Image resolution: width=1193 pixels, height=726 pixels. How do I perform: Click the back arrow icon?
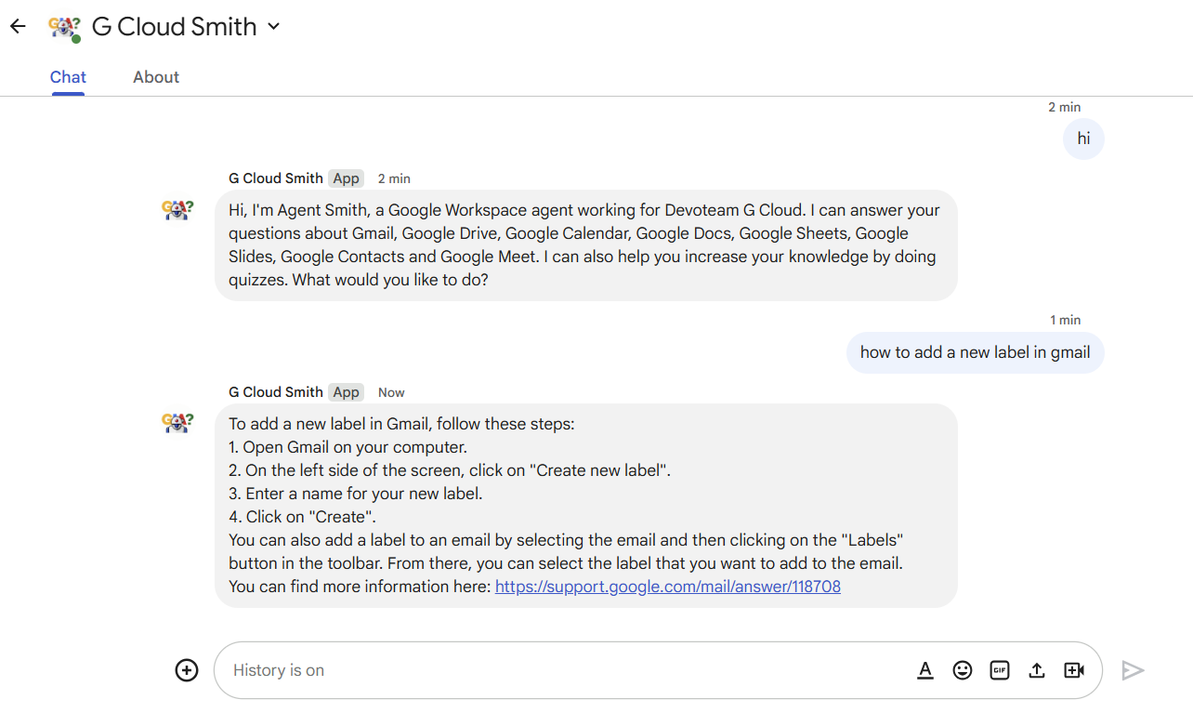click(18, 27)
